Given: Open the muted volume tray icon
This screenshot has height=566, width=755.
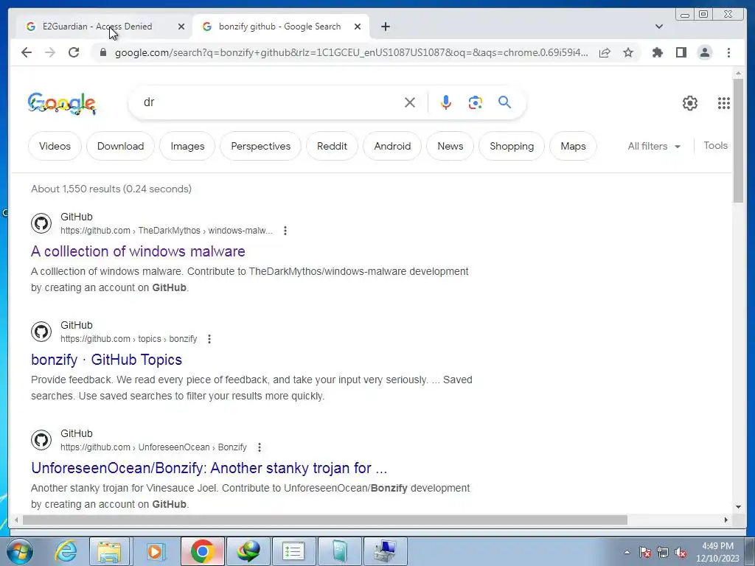Looking at the screenshot, I should (681, 553).
